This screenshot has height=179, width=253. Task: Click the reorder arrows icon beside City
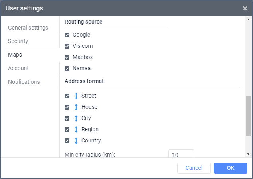pos(76,118)
